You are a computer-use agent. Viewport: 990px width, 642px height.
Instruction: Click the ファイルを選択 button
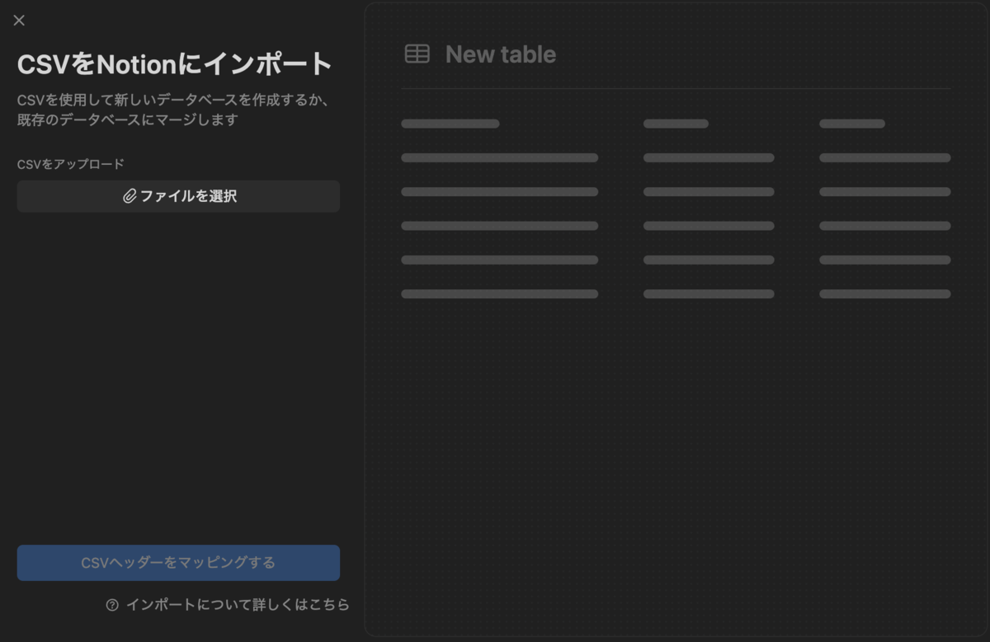[x=178, y=196]
